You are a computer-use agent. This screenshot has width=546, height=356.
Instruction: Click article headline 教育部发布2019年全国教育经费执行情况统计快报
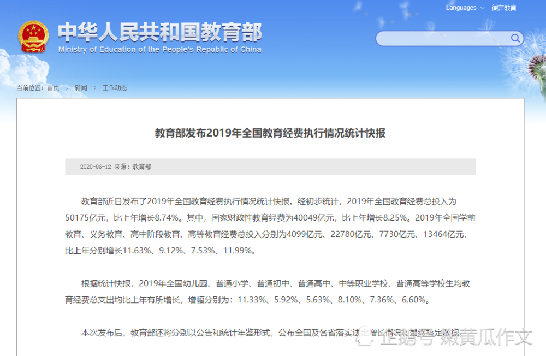click(270, 133)
